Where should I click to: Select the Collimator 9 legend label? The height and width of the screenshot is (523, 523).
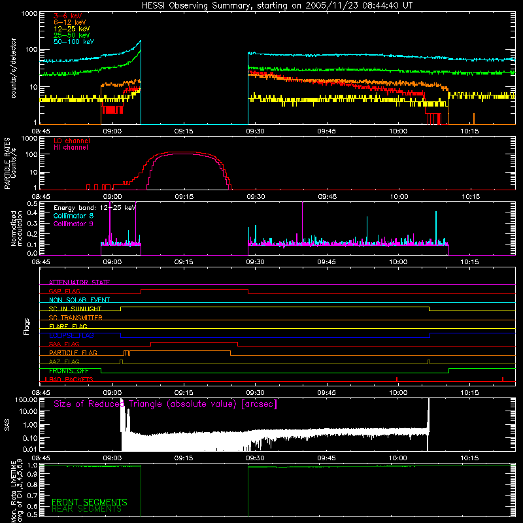(73, 224)
